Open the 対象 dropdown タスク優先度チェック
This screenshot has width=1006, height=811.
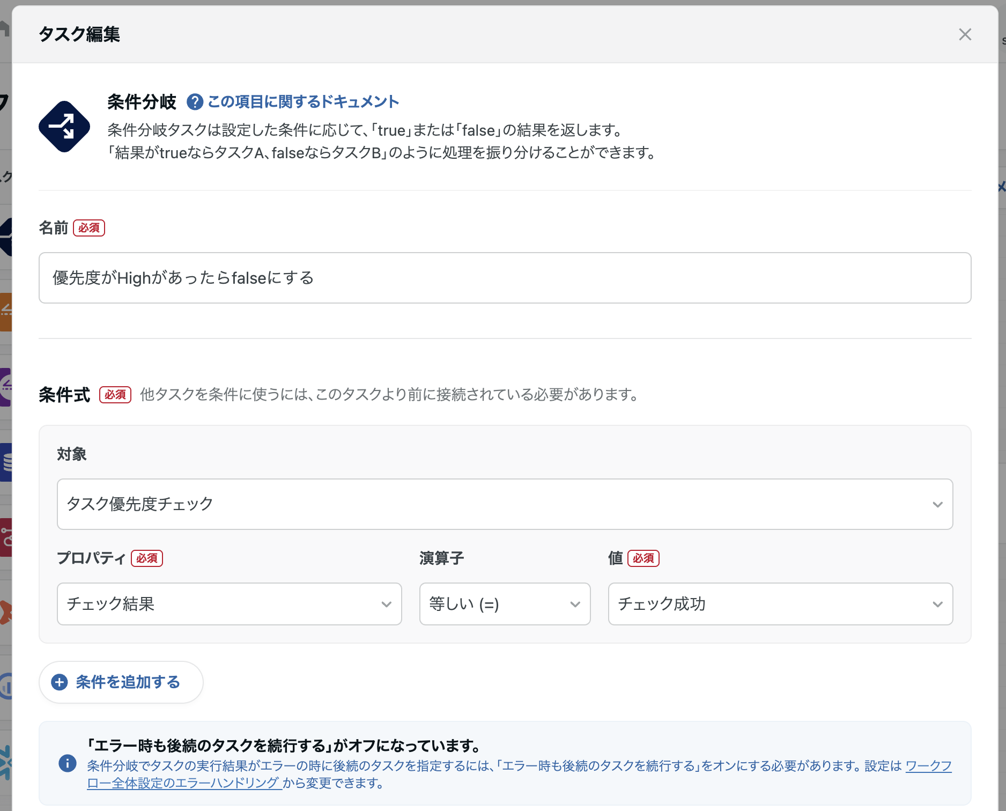point(505,504)
